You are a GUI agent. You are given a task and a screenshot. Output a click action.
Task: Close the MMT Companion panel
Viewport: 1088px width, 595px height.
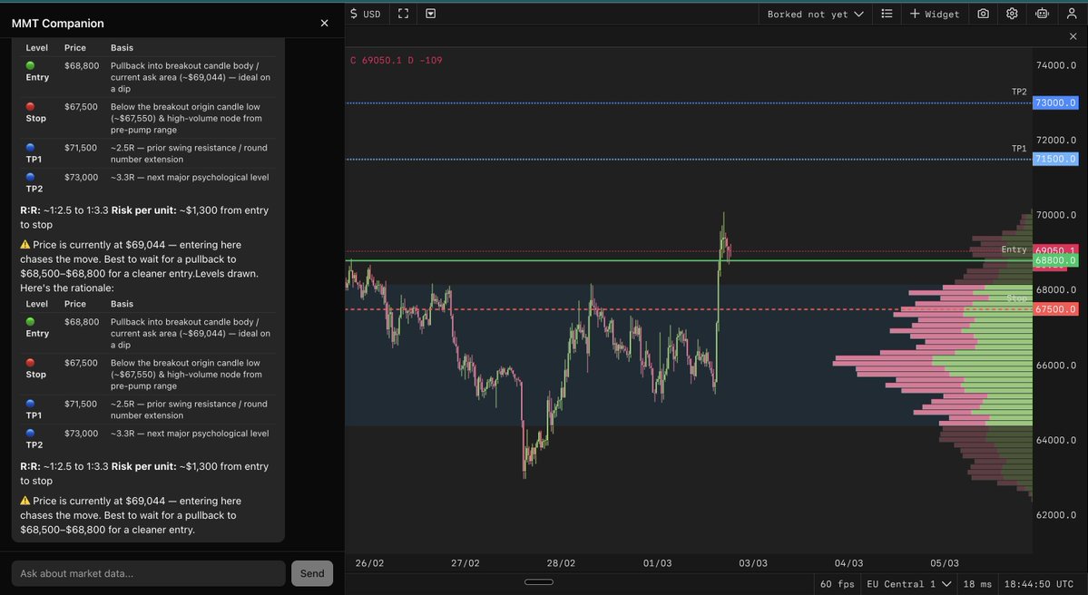324,23
